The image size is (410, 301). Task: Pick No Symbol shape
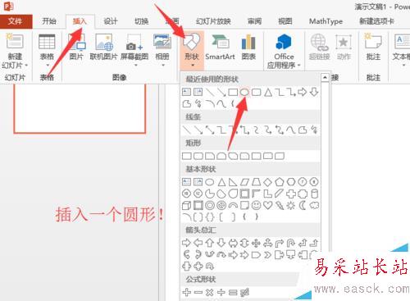[x=221, y=205]
